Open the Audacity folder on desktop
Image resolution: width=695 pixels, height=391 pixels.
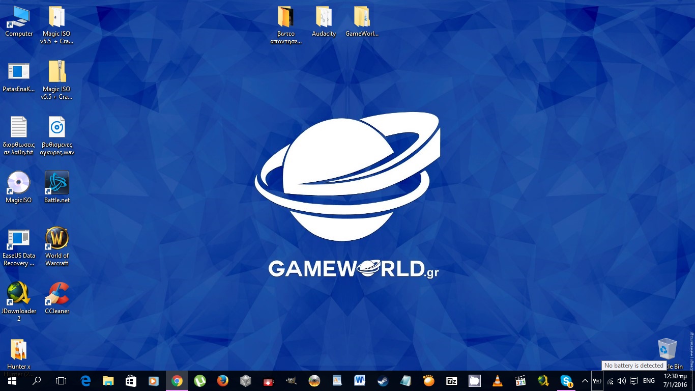coord(324,21)
